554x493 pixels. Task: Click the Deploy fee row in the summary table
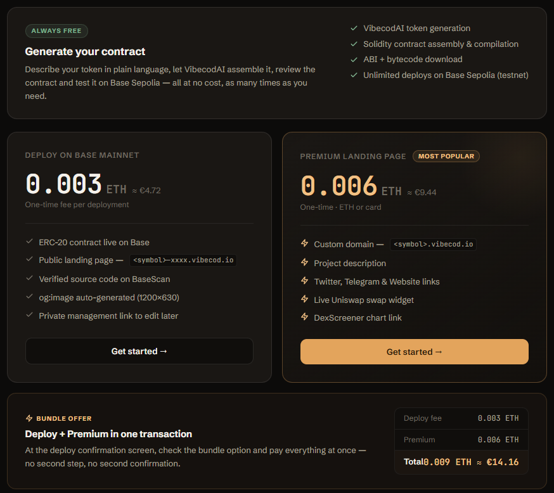461,418
